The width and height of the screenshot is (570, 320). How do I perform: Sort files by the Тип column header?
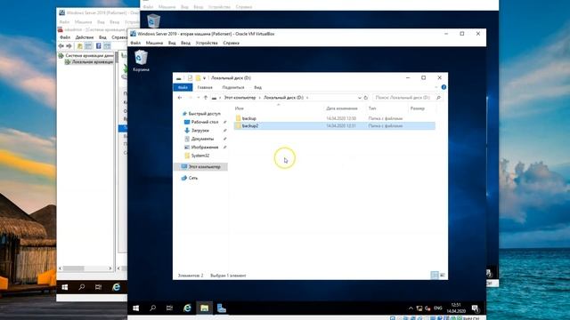pos(372,108)
